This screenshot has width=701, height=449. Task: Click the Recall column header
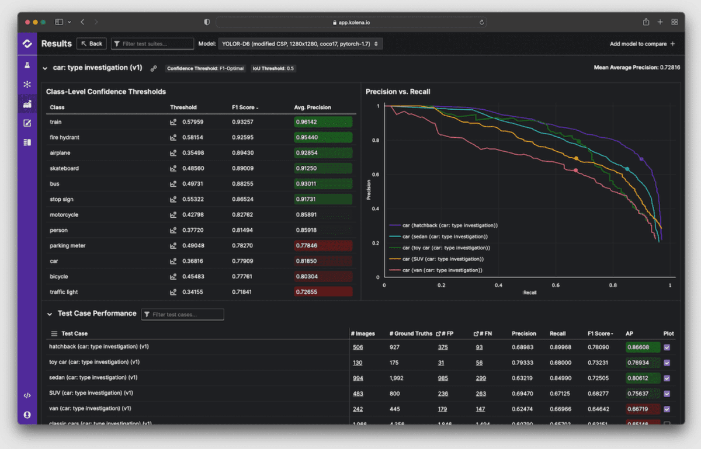[558, 333]
